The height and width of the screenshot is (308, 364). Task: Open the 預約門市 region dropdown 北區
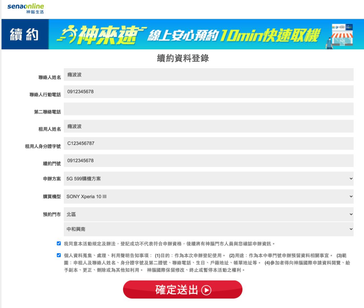(208, 214)
